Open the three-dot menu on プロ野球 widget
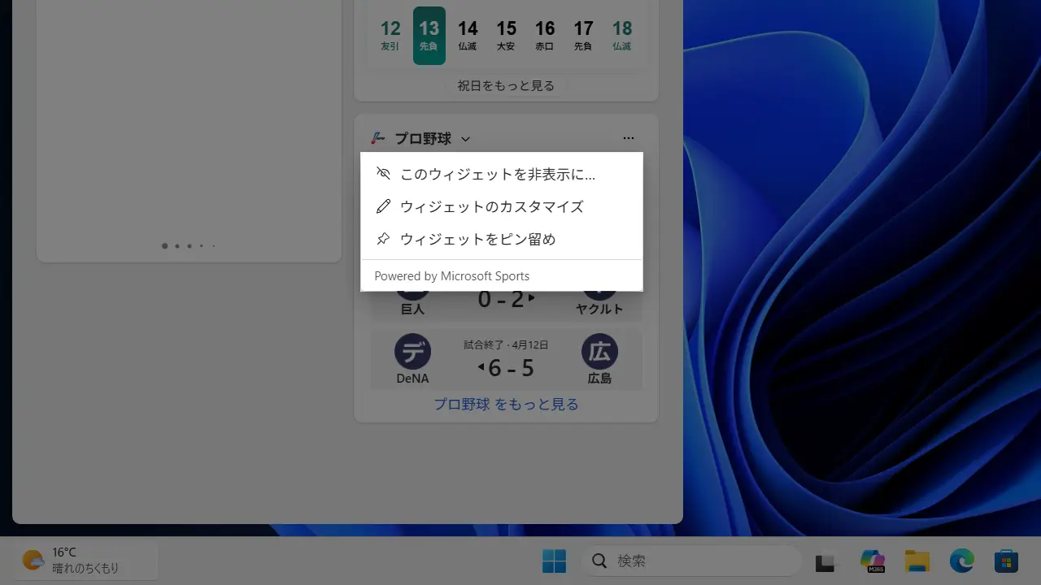Viewport: 1041px width, 585px height. pos(628,138)
